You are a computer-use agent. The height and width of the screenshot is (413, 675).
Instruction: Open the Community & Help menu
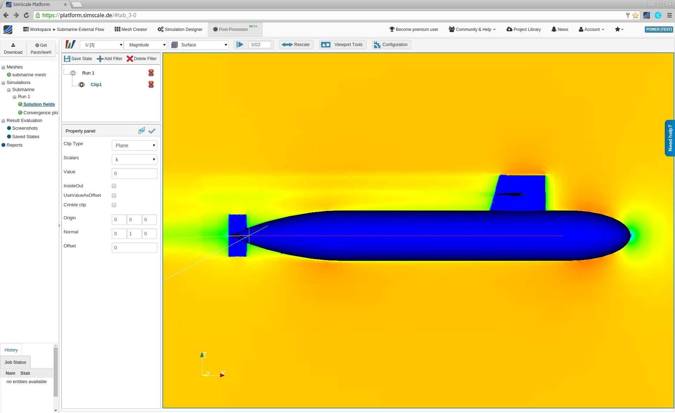click(472, 29)
